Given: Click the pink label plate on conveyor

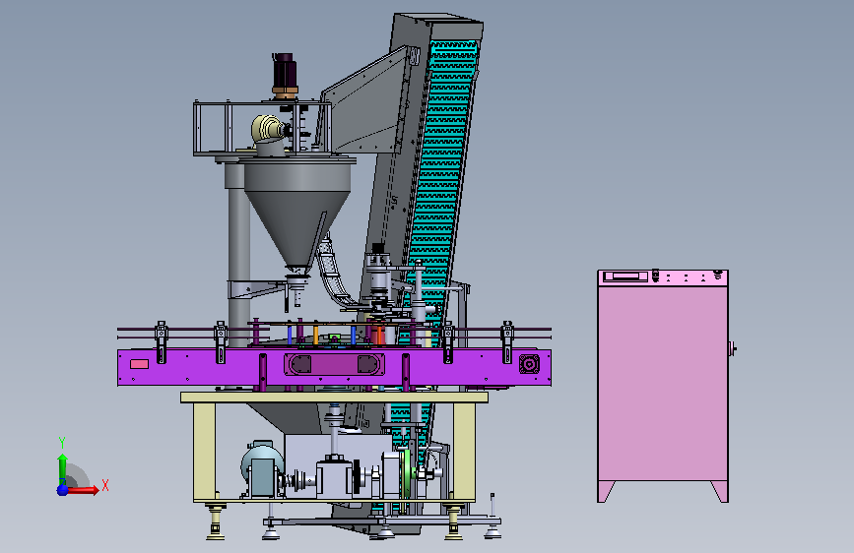Looking at the screenshot, I should (140, 364).
